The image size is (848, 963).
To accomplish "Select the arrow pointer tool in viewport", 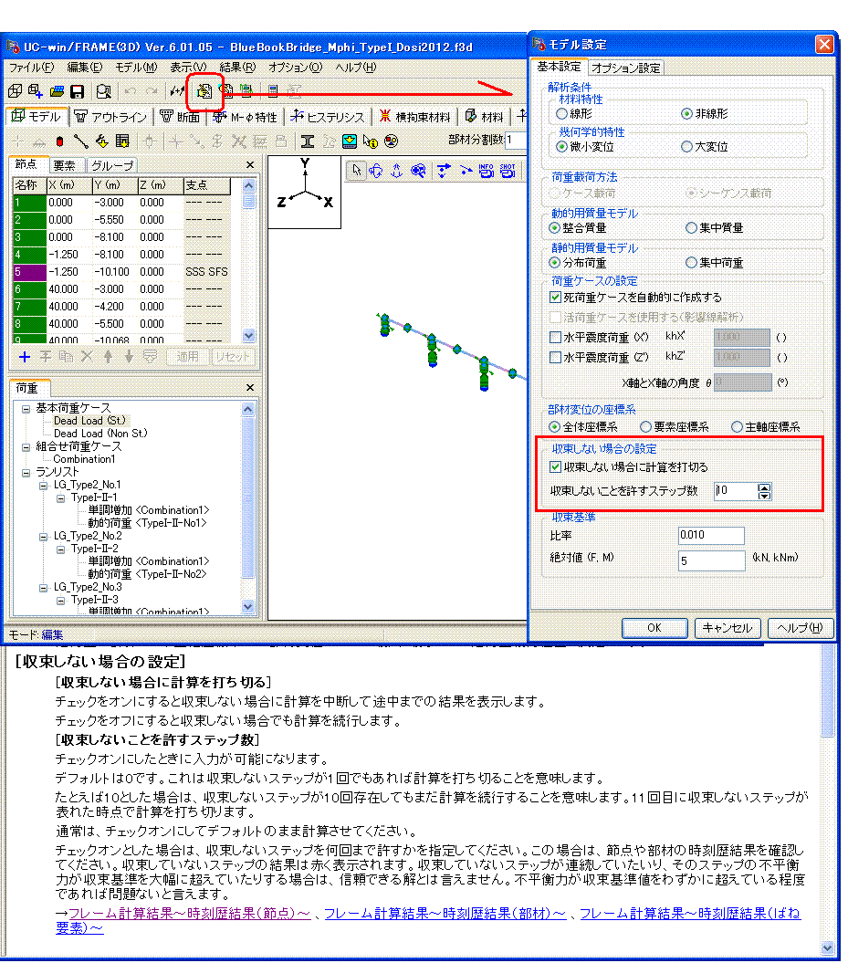I will (356, 171).
